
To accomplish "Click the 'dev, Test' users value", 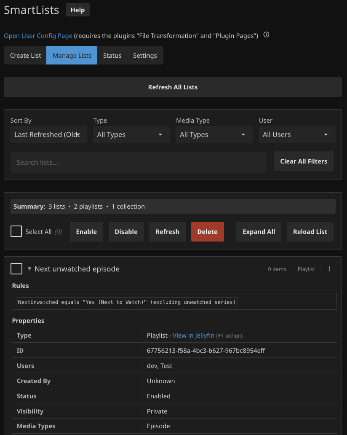I will point(160,365).
